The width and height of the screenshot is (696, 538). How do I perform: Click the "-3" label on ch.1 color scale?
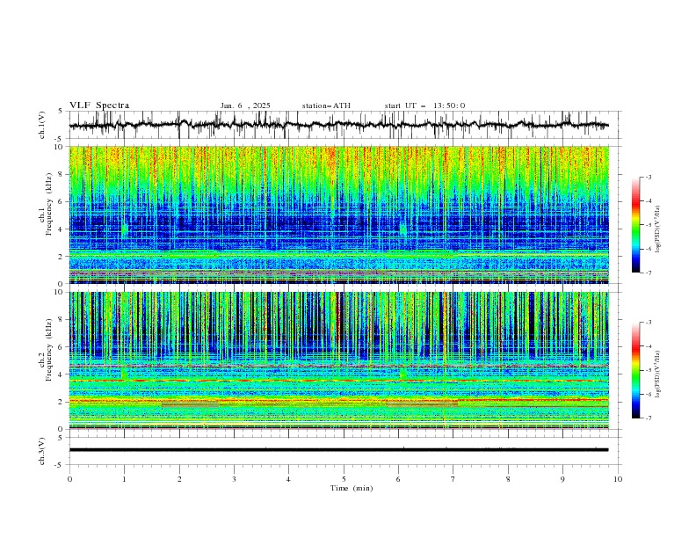tap(649, 178)
